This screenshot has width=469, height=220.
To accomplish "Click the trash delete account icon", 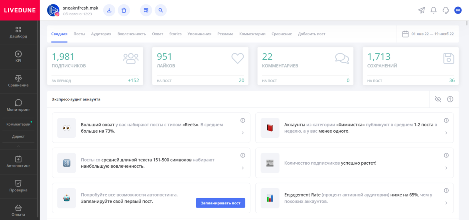I will (x=124, y=10).
